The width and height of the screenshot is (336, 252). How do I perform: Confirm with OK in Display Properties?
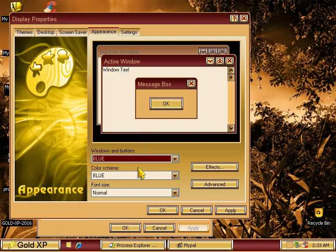(163, 210)
